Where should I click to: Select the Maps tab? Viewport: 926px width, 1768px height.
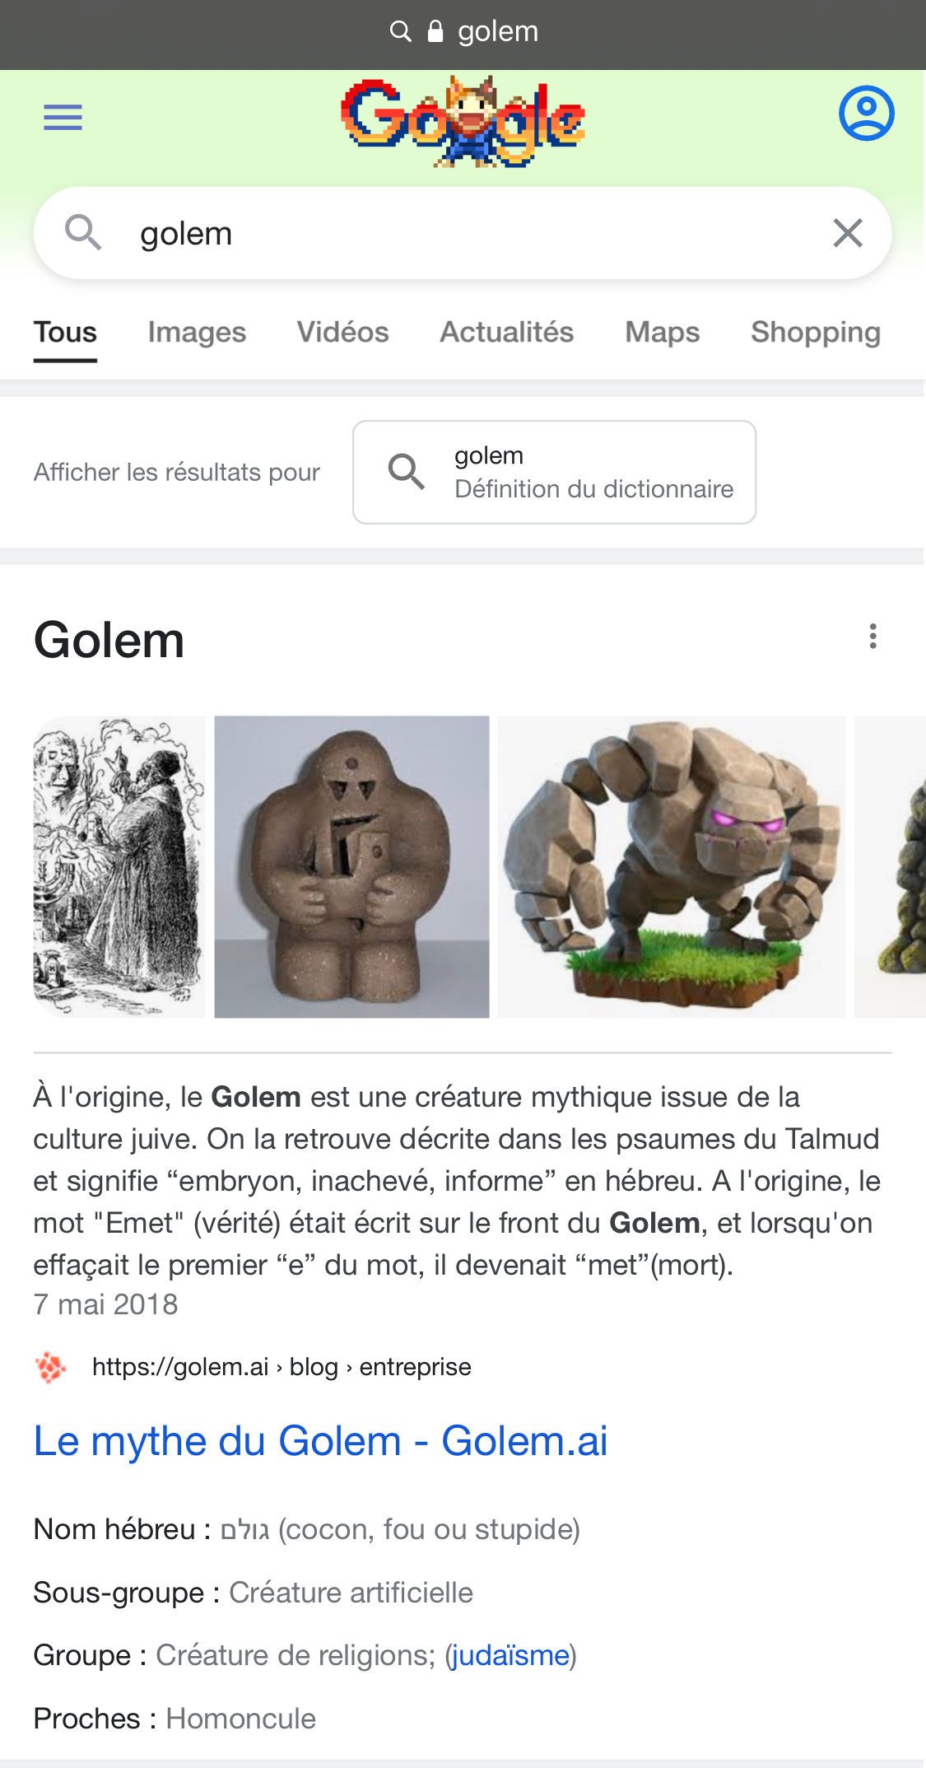click(x=663, y=332)
